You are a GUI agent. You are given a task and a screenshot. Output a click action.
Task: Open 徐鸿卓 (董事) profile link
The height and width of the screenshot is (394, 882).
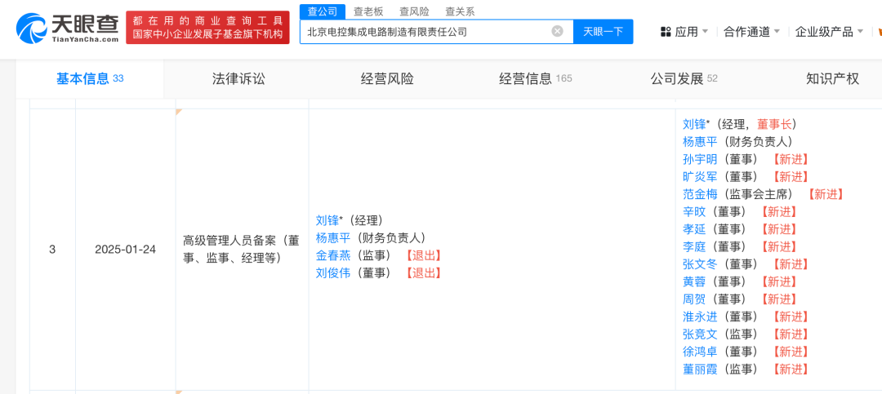701,352
